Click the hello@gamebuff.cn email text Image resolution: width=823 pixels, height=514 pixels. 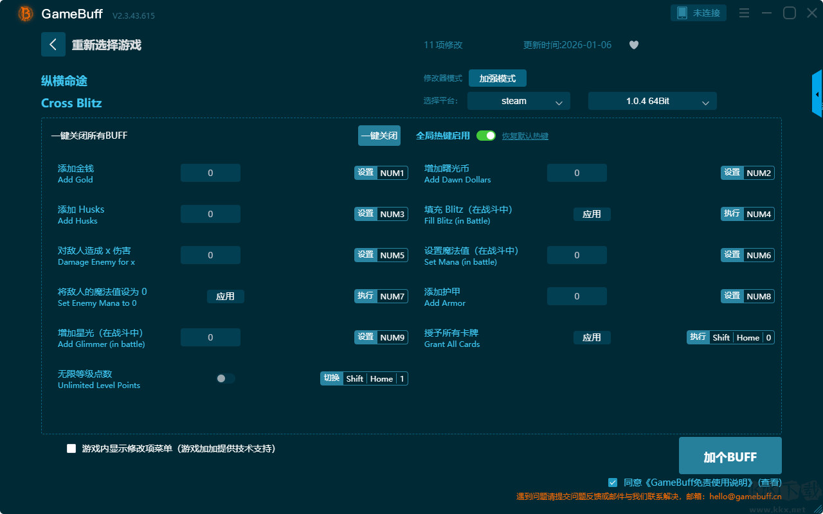(x=746, y=497)
